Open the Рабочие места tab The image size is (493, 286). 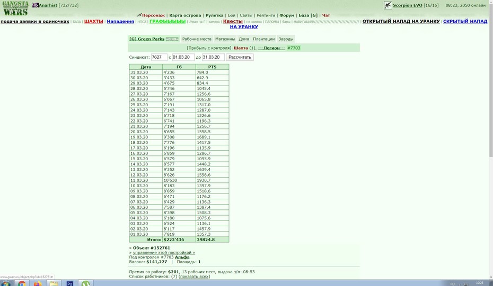[197, 39]
